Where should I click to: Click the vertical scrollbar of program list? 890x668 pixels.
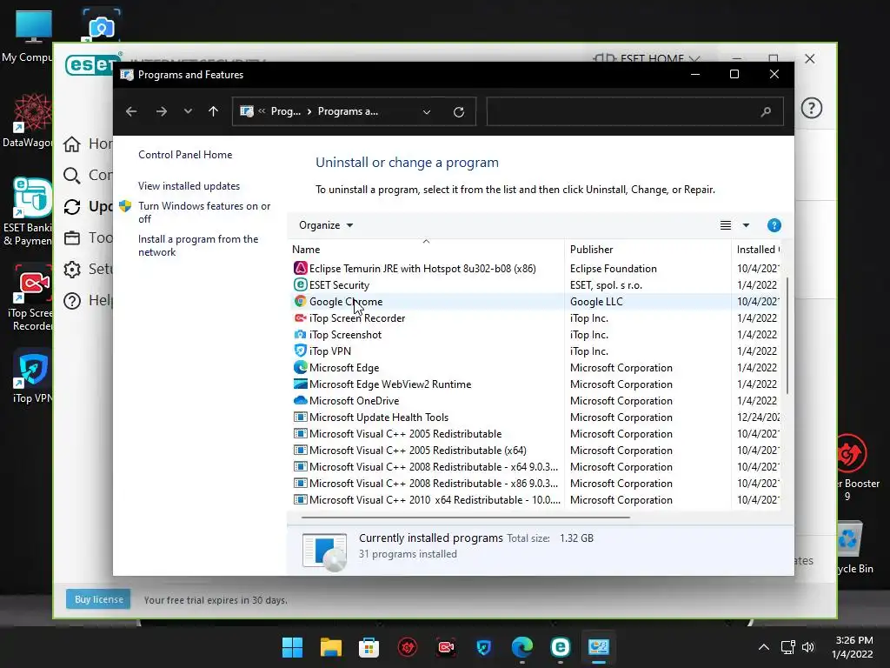(x=787, y=335)
